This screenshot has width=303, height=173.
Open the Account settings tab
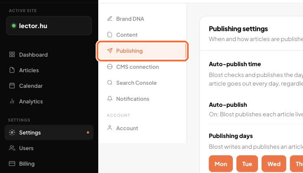point(142,128)
